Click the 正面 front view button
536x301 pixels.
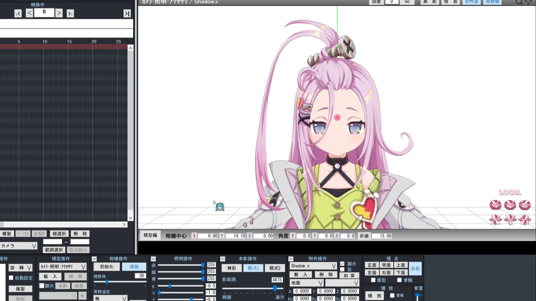pos(372,265)
